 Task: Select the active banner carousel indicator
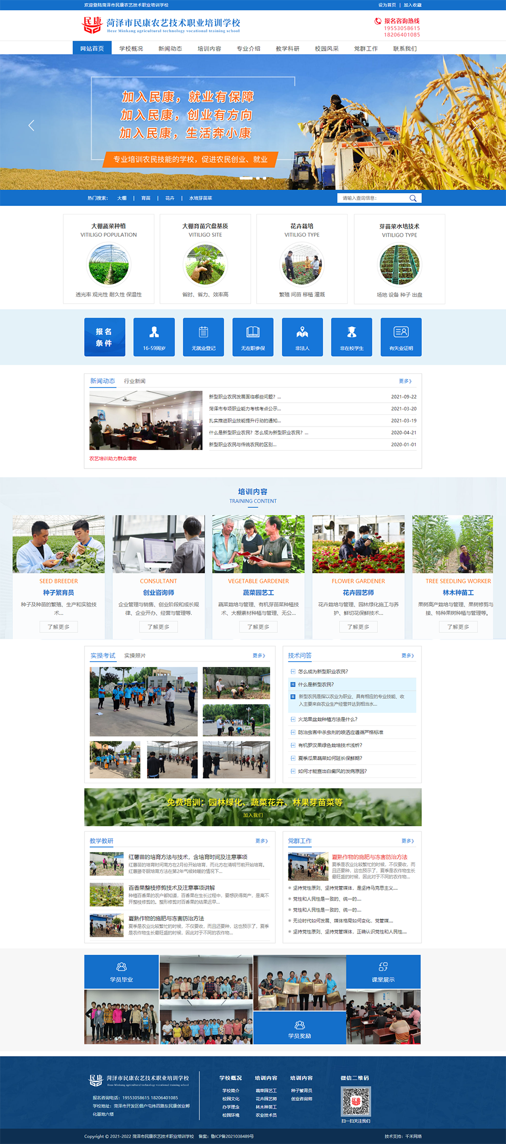tap(246, 178)
